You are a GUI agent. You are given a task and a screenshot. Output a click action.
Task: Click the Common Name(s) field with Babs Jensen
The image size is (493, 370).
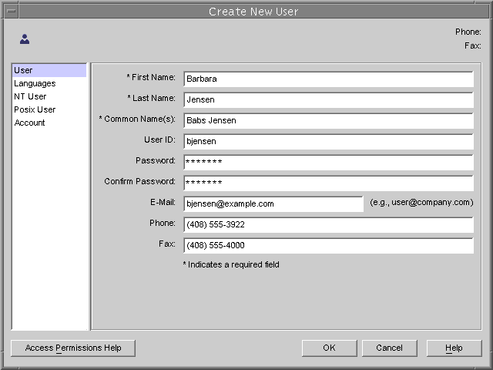coord(329,120)
